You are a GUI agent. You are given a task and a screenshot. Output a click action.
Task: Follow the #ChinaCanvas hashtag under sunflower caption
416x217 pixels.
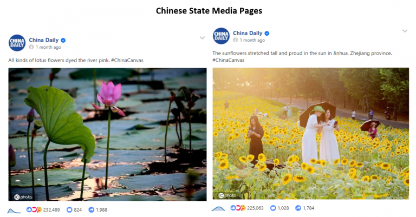pos(229,60)
